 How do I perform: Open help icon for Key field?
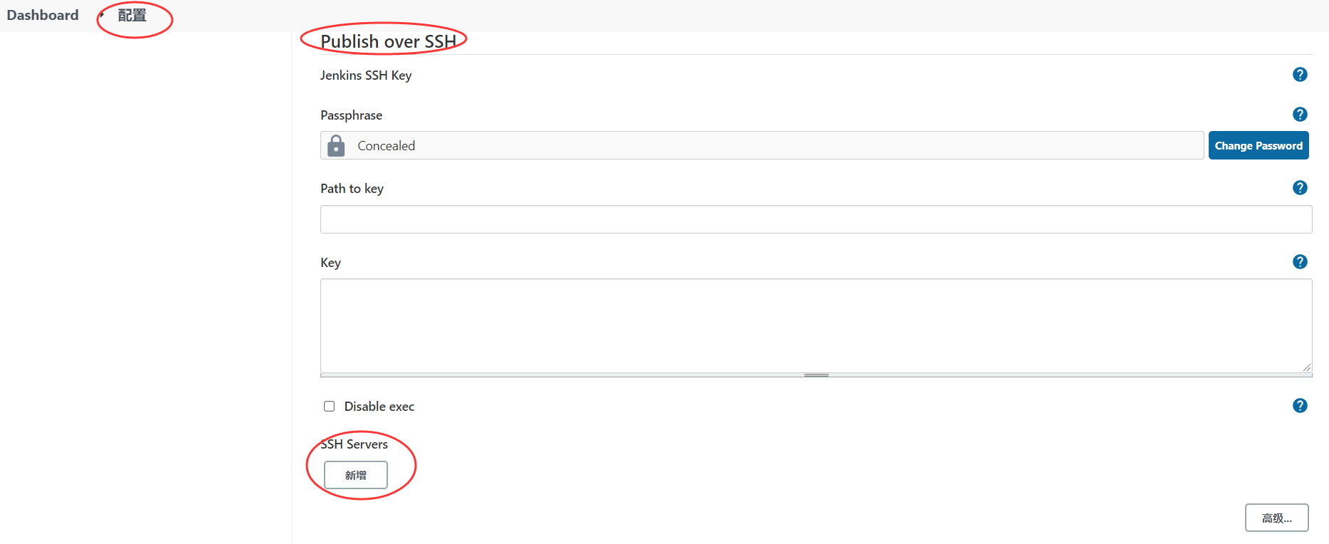(x=1300, y=261)
